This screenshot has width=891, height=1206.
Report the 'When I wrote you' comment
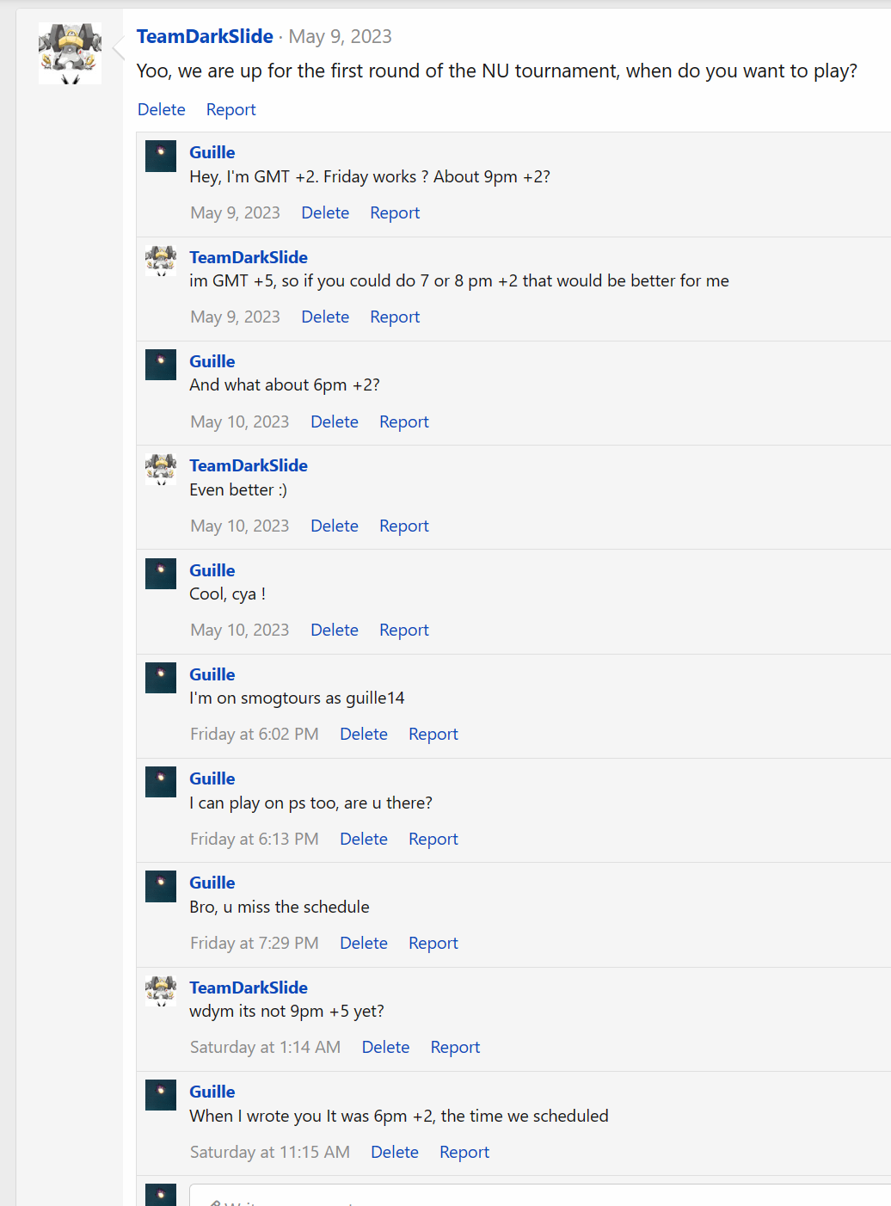click(x=464, y=1152)
